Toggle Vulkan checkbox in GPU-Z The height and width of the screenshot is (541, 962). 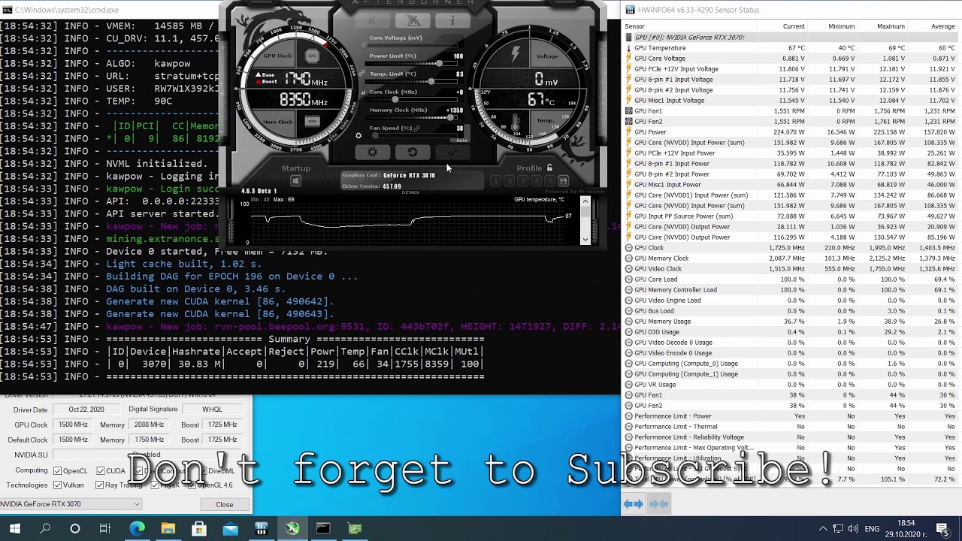57,485
